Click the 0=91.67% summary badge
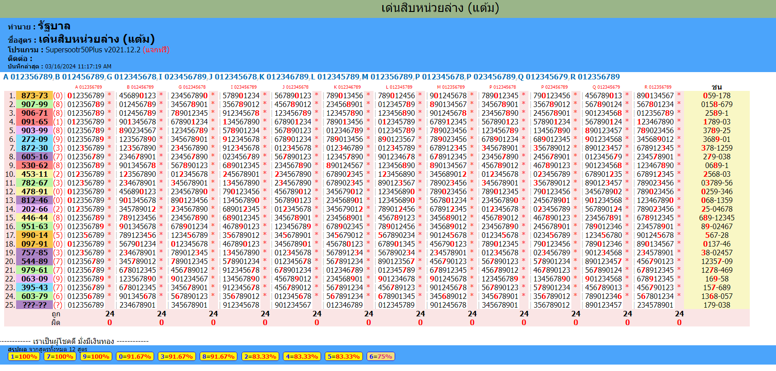This screenshot has width=776, height=371. pos(135,356)
